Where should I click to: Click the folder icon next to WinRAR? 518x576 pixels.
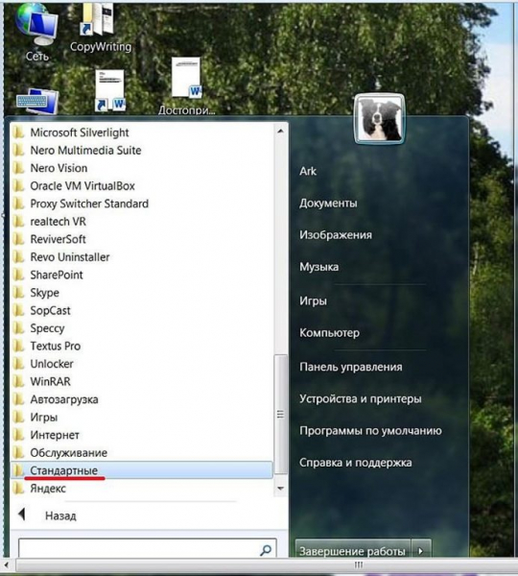point(18,381)
